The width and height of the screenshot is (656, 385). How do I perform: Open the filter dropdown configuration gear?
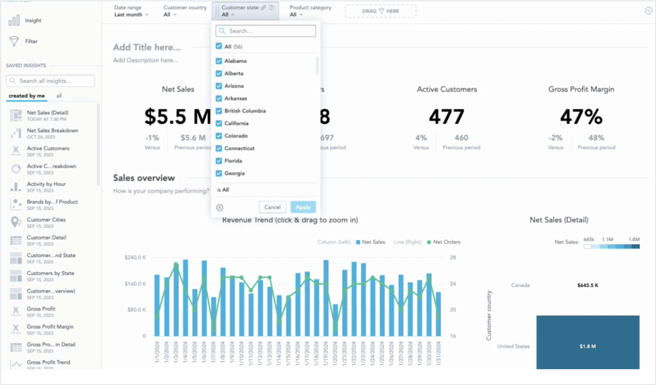pos(220,207)
